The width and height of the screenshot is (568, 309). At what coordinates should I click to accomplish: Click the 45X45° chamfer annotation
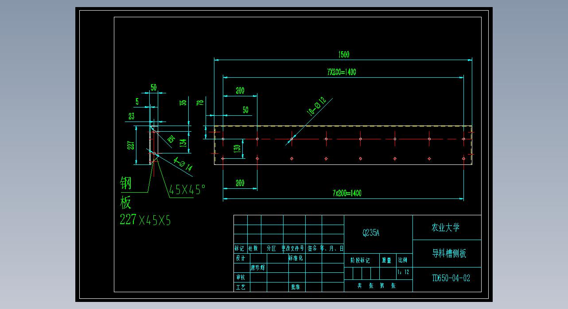click(x=187, y=190)
